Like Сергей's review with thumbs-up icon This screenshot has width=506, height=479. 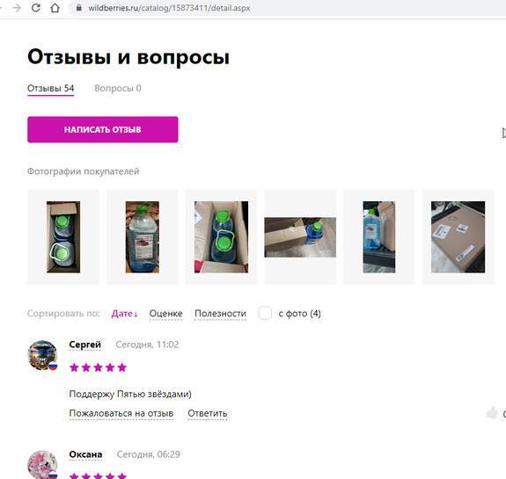point(492,413)
